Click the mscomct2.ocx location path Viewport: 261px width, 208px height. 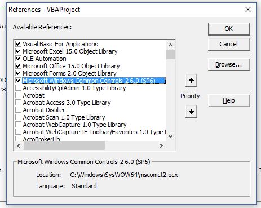pos(124,175)
